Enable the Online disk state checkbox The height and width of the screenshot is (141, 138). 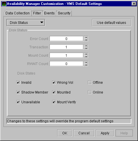click(90, 92)
